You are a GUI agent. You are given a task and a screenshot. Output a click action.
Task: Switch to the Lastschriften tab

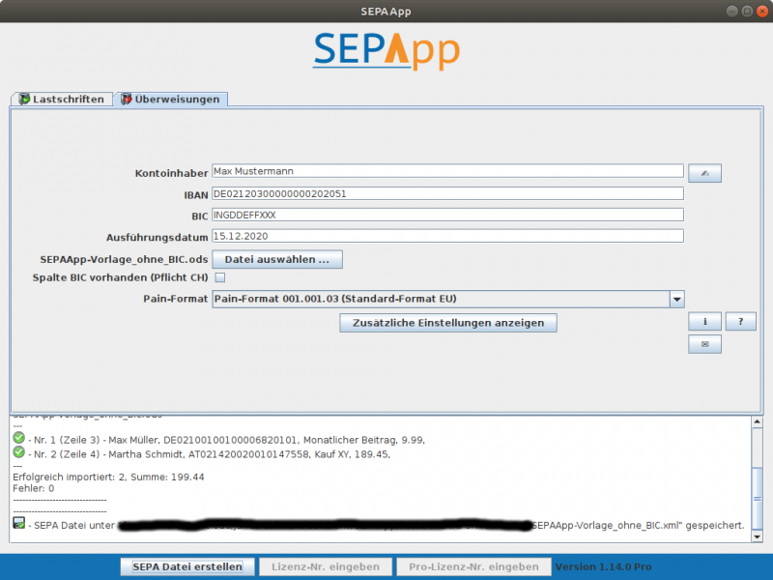pos(61,99)
